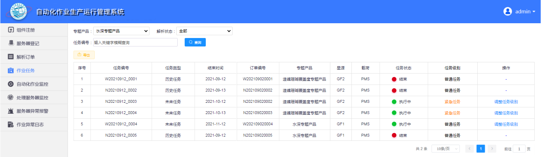Open 服务器异常报警 menu item
Viewport: 541px width, 157px height.
coord(34,111)
